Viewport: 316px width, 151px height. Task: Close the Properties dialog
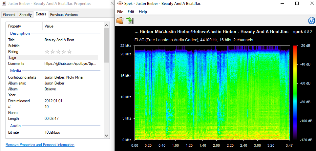coord(112,3)
